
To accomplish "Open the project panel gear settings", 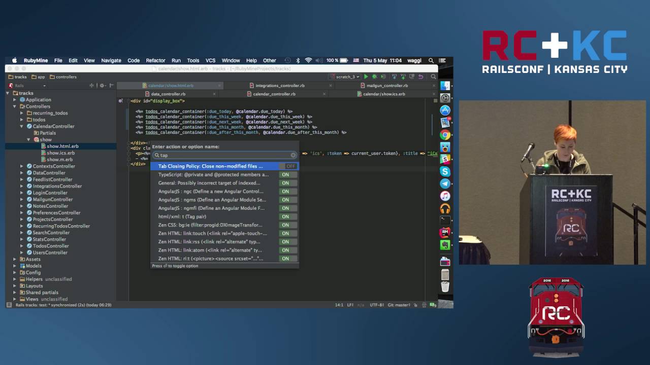I will [x=102, y=86].
